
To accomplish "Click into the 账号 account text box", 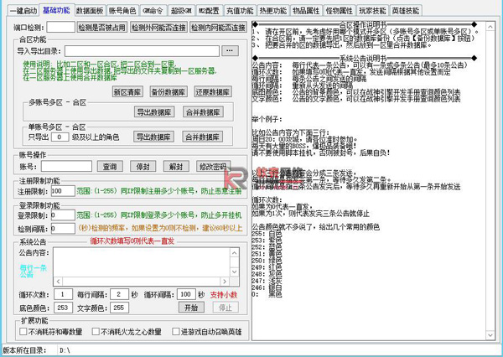I will click(x=66, y=167).
